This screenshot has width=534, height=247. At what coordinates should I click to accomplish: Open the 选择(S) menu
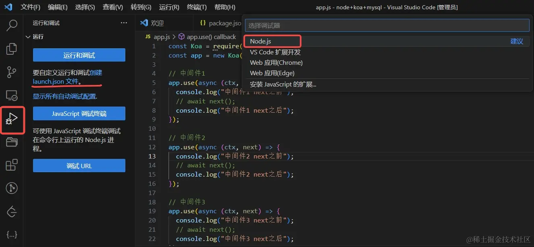click(x=85, y=7)
